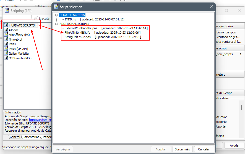Click the new_scripts parameter row
Image resolution: width=245 pixels, height=154 pixels.
tap(229, 54)
